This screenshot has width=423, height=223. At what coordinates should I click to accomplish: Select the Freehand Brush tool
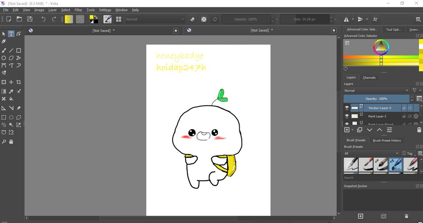3,50
